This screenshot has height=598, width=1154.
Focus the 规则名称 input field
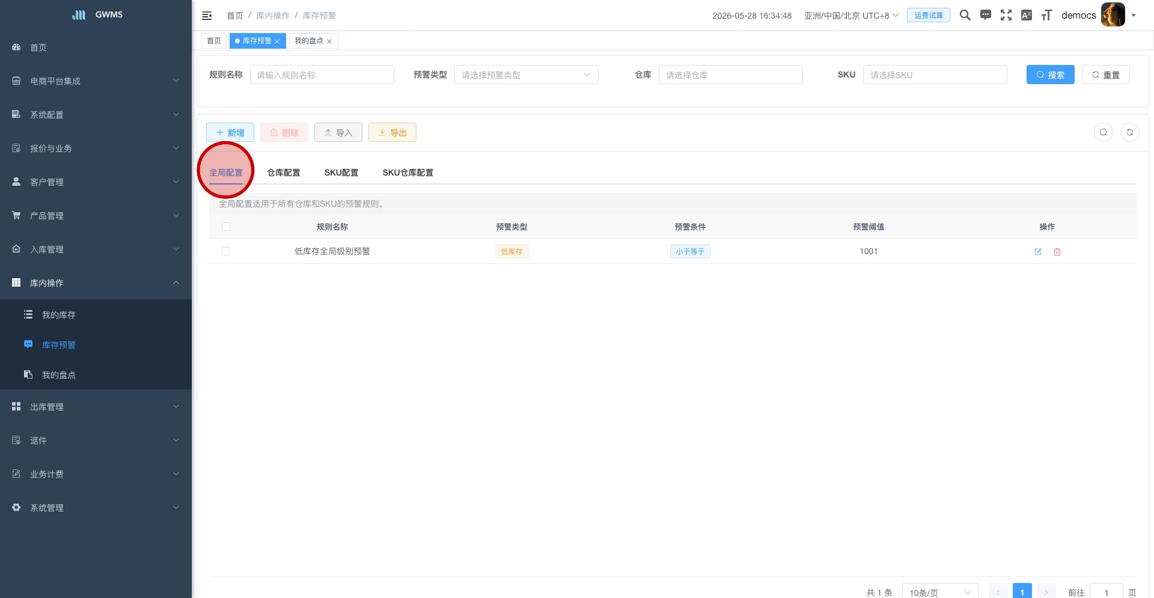322,75
